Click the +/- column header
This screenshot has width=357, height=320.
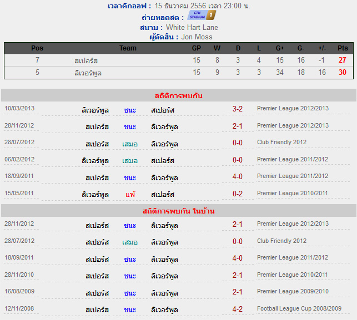pyautogui.click(x=322, y=48)
